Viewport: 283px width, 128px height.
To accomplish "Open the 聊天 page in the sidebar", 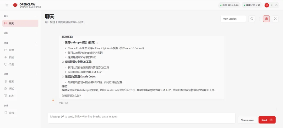I will point(20,23).
